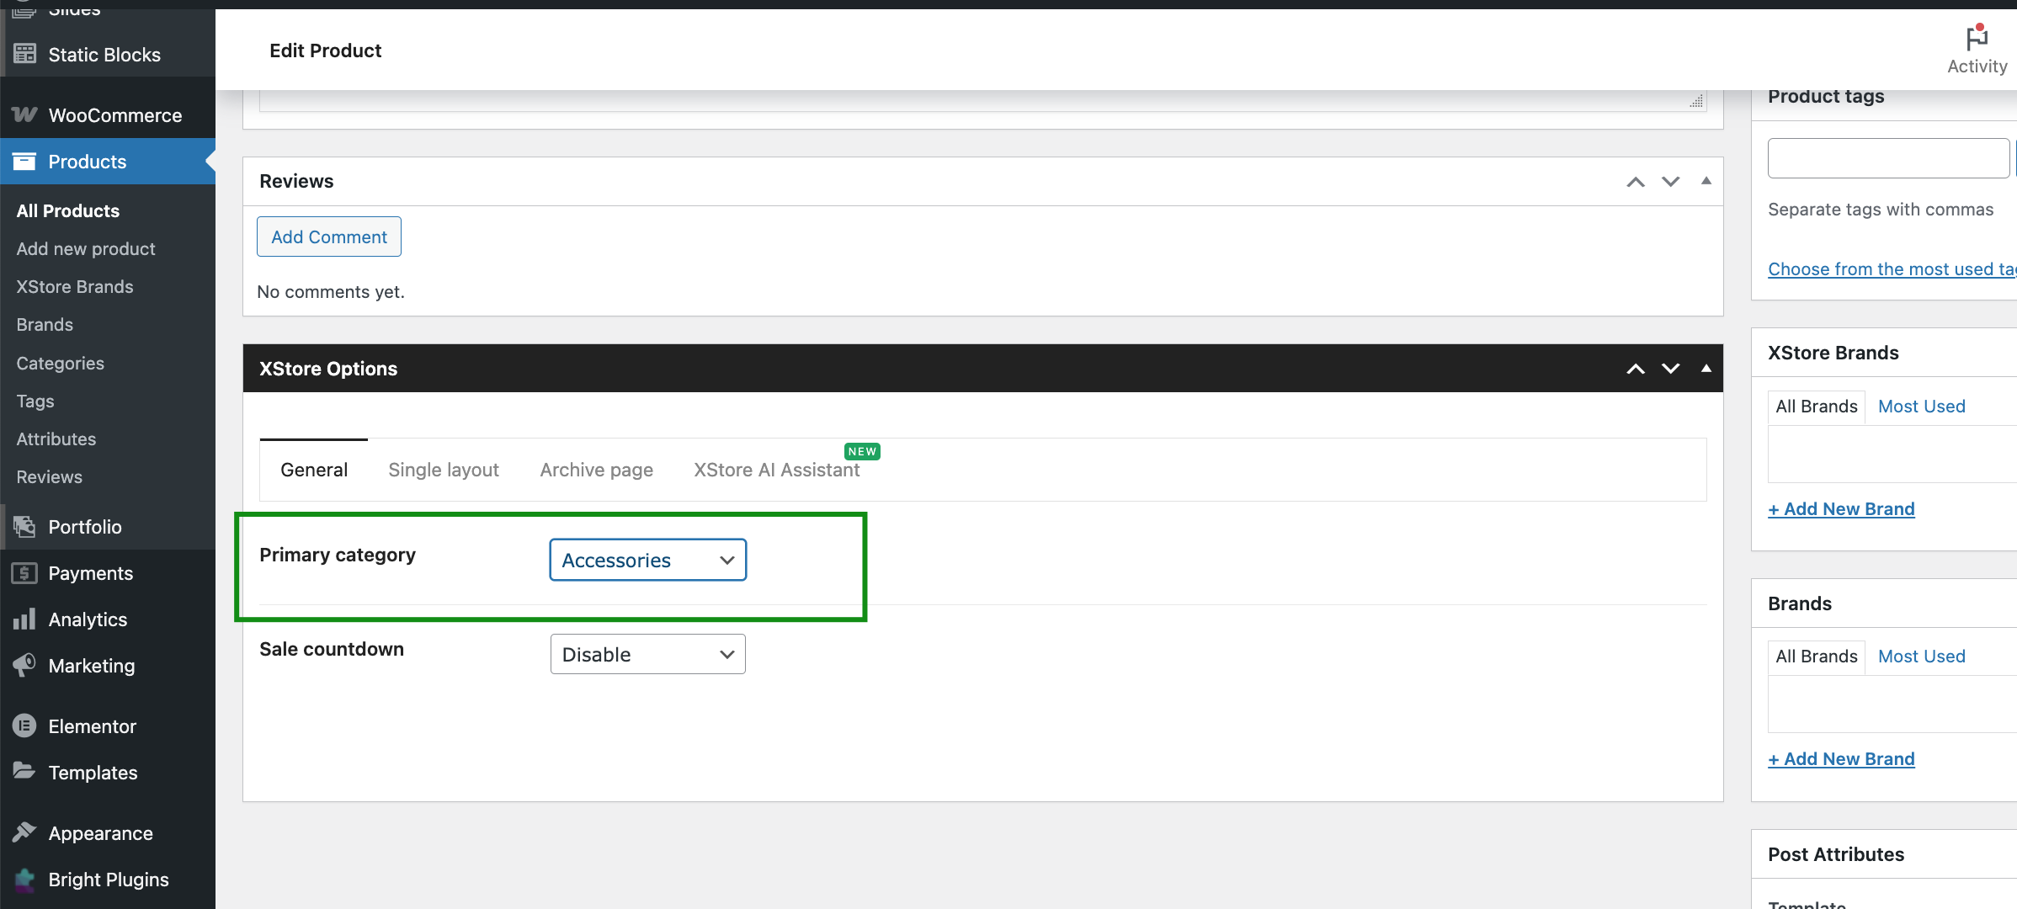The image size is (2017, 909).
Task: Move Reviews panel down
Action: tap(1670, 182)
